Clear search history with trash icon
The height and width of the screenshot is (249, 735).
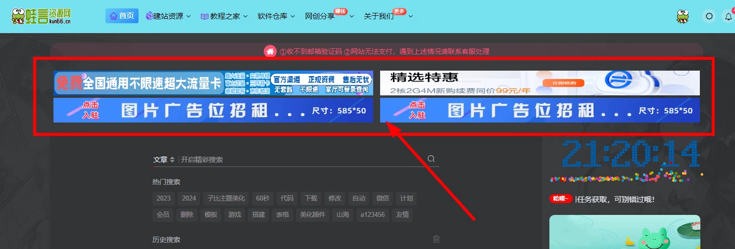tap(436, 239)
